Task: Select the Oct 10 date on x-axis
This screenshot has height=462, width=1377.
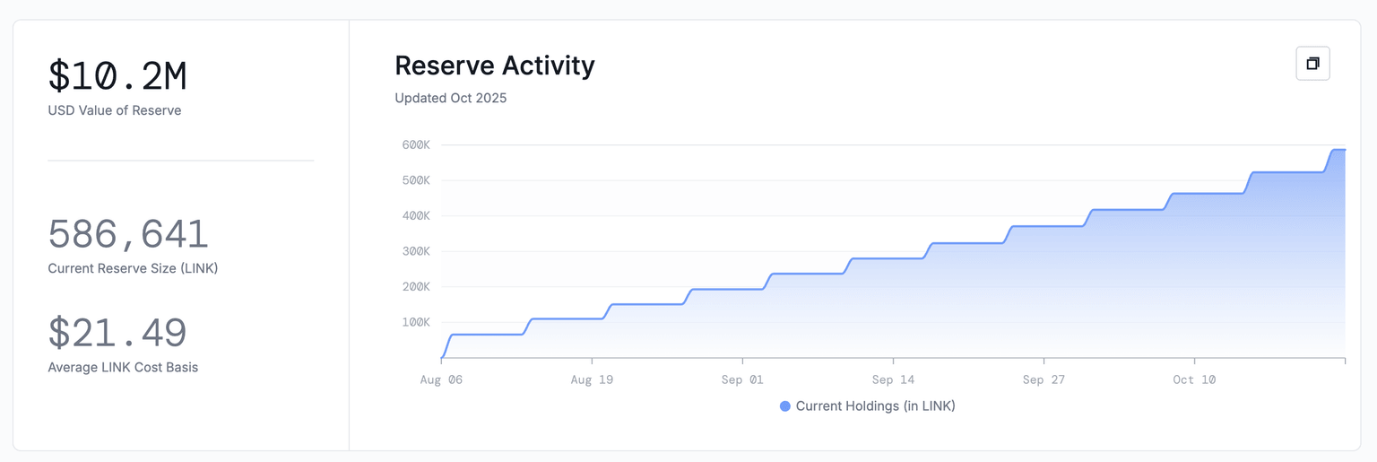Action: 1194,380
